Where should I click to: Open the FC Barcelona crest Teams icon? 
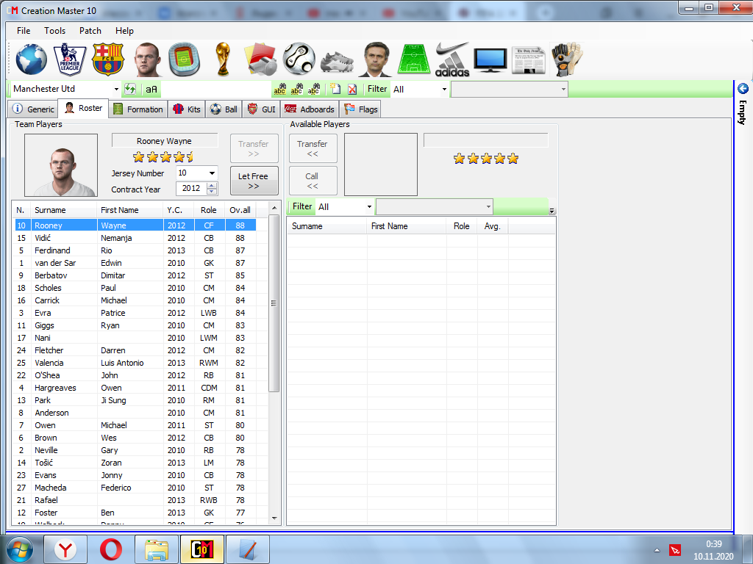(x=108, y=59)
